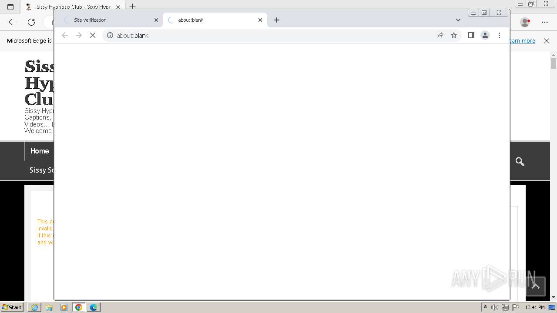This screenshot has width=557, height=313.
Task: Close the about:blank tab
Action: click(260, 20)
